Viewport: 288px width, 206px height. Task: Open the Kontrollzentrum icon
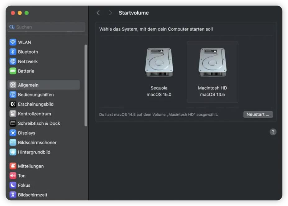pos(13,114)
